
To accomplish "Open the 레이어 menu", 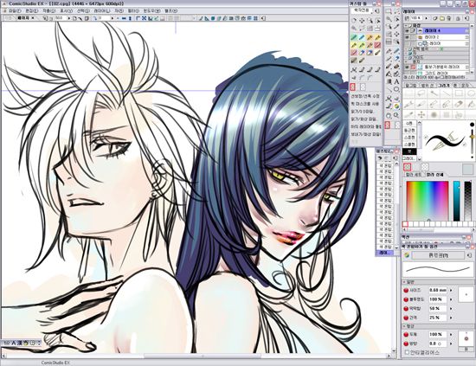I will tap(102, 10).
